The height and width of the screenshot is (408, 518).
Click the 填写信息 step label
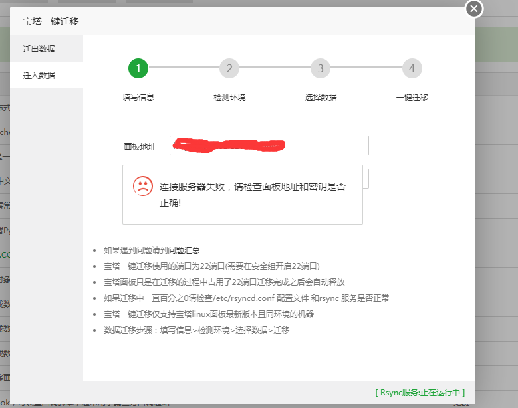pyautogui.click(x=138, y=98)
